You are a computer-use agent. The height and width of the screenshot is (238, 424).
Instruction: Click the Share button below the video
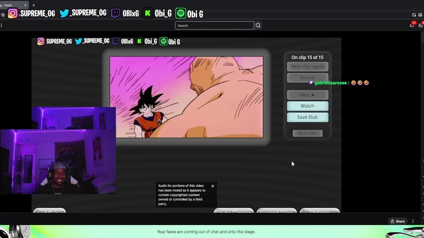click(x=397, y=221)
